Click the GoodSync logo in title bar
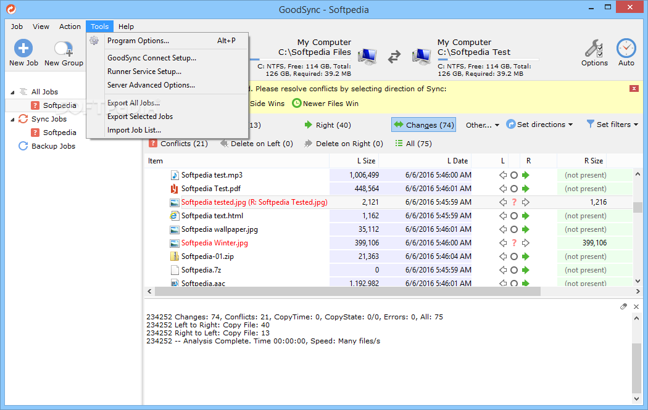This screenshot has height=410, width=648. pyautogui.click(x=11, y=9)
